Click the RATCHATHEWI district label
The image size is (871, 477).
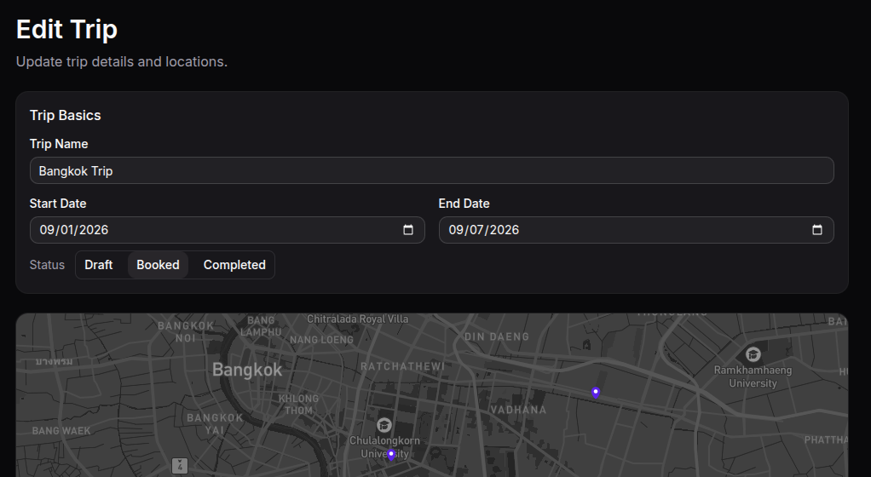[403, 366]
